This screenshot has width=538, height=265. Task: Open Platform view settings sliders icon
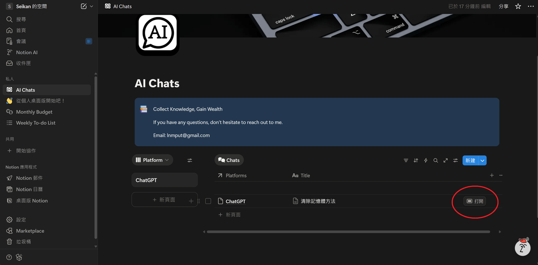click(x=190, y=160)
